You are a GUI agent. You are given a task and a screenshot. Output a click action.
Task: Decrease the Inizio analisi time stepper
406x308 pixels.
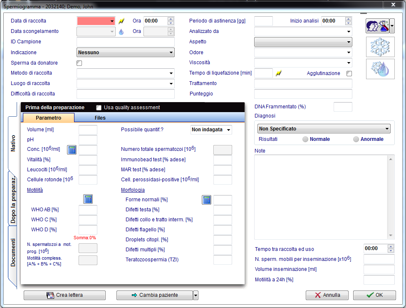point(348,23)
